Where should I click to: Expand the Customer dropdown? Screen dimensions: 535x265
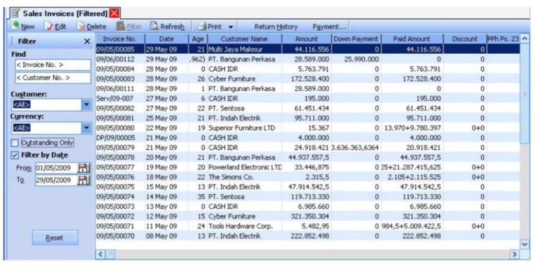coord(87,104)
